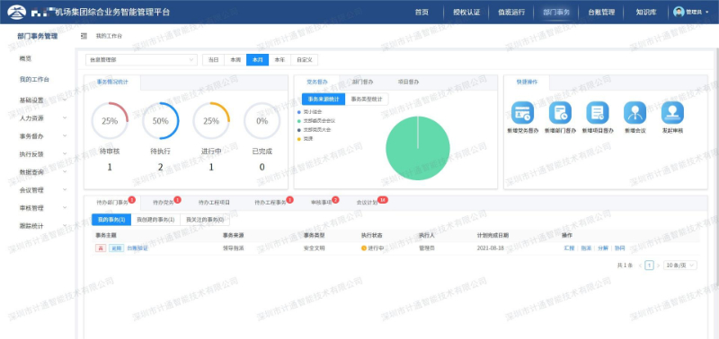719x339 pixels.
Task: Select the 本月 time range option
Action: 257,60
